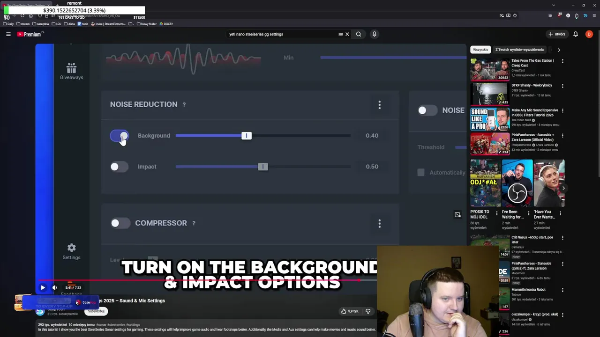Open YouTube notifications bell
600x337 pixels.
(x=576, y=34)
